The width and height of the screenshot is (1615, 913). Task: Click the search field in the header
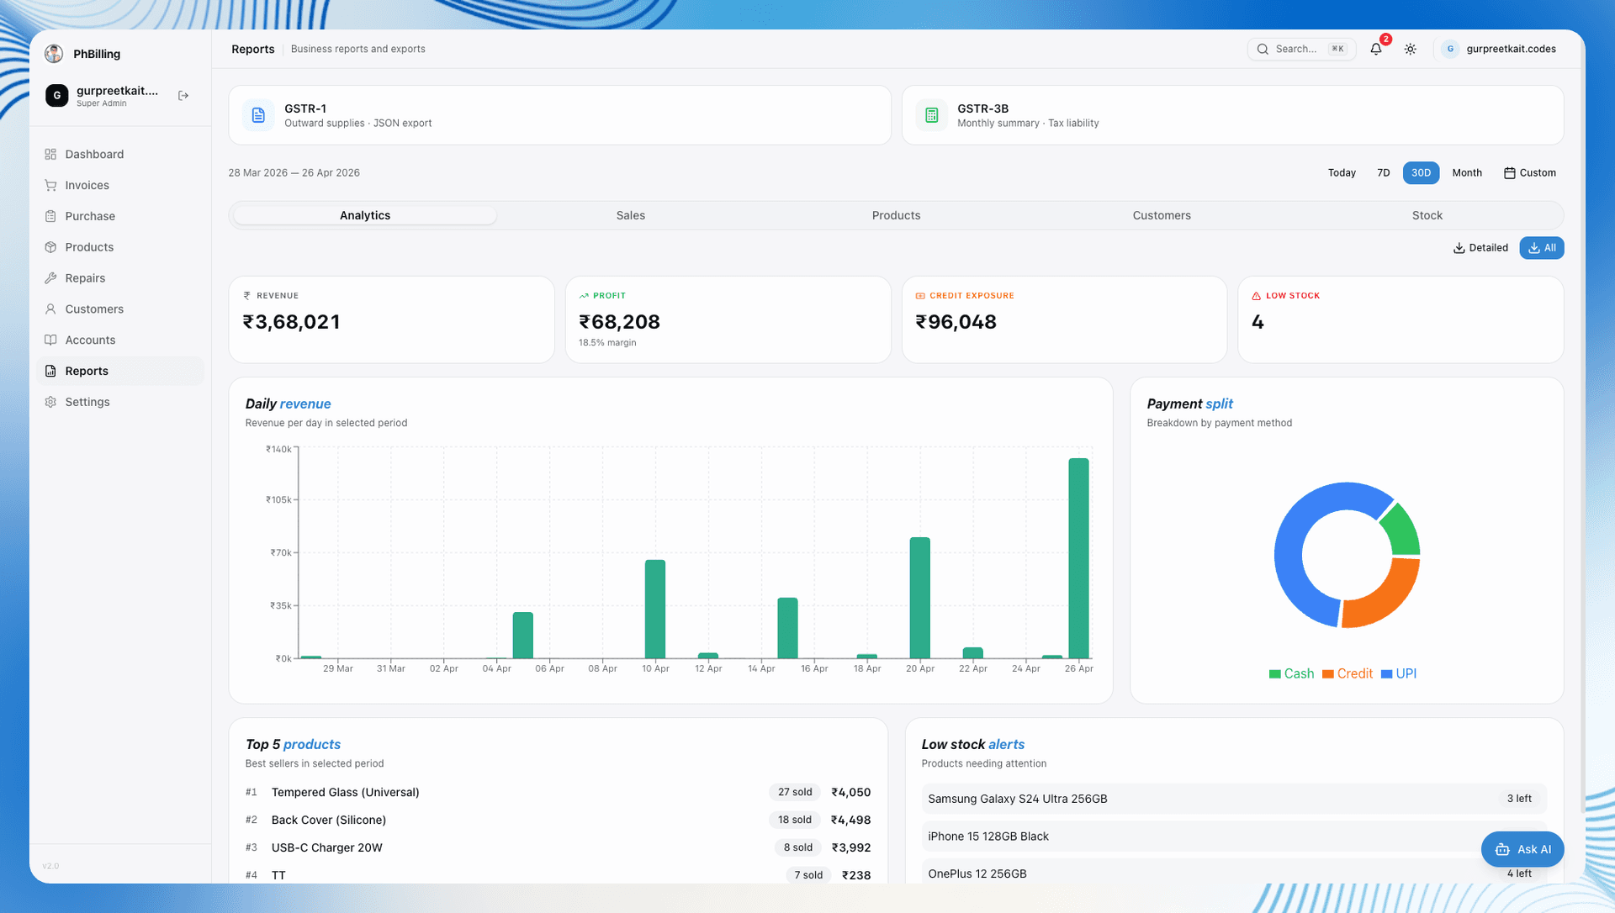coord(1301,49)
